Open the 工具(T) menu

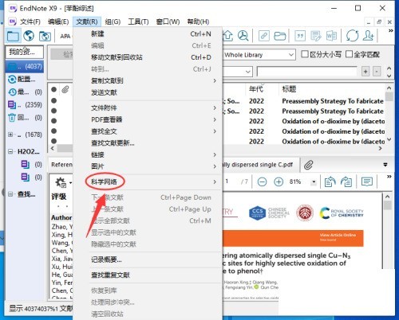click(x=138, y=21)
